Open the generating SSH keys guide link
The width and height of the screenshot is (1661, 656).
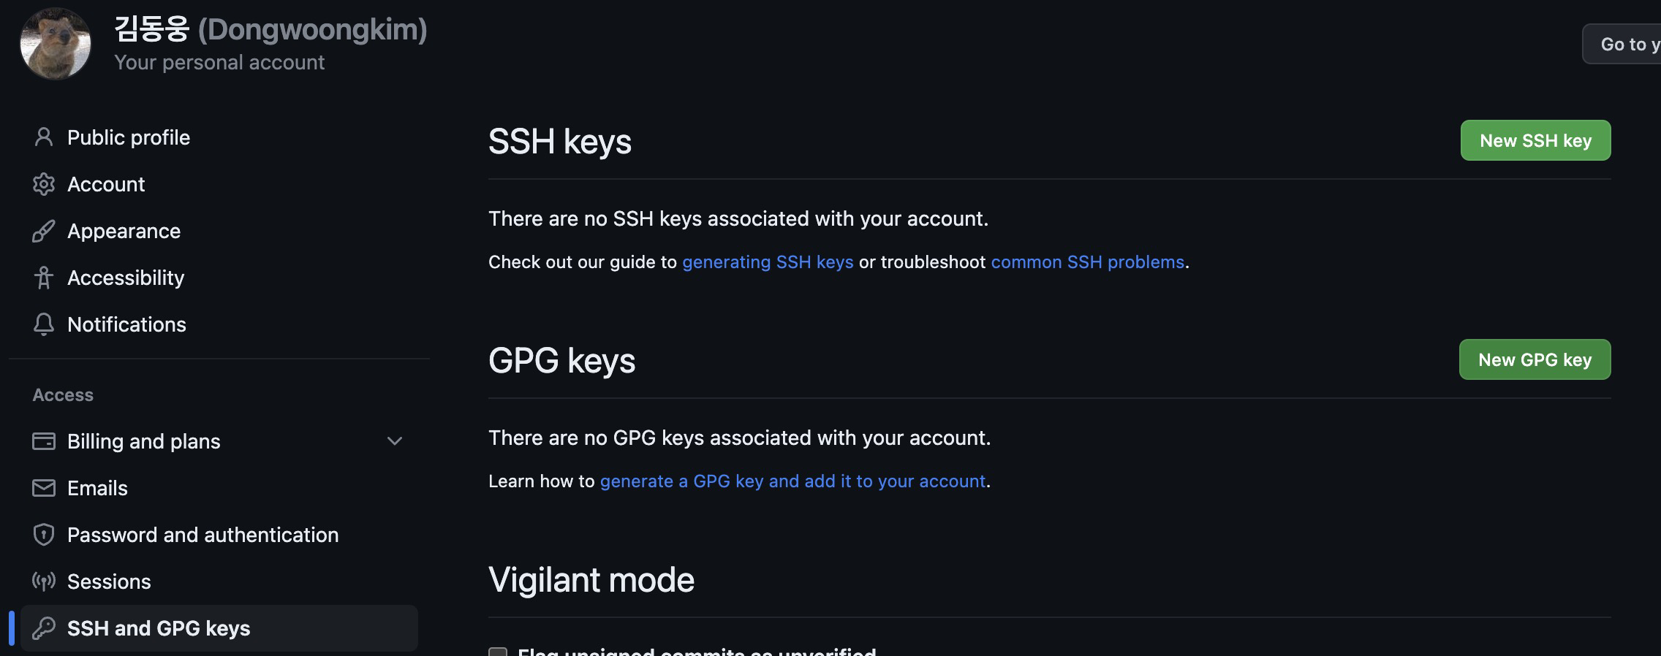(768, 262)
